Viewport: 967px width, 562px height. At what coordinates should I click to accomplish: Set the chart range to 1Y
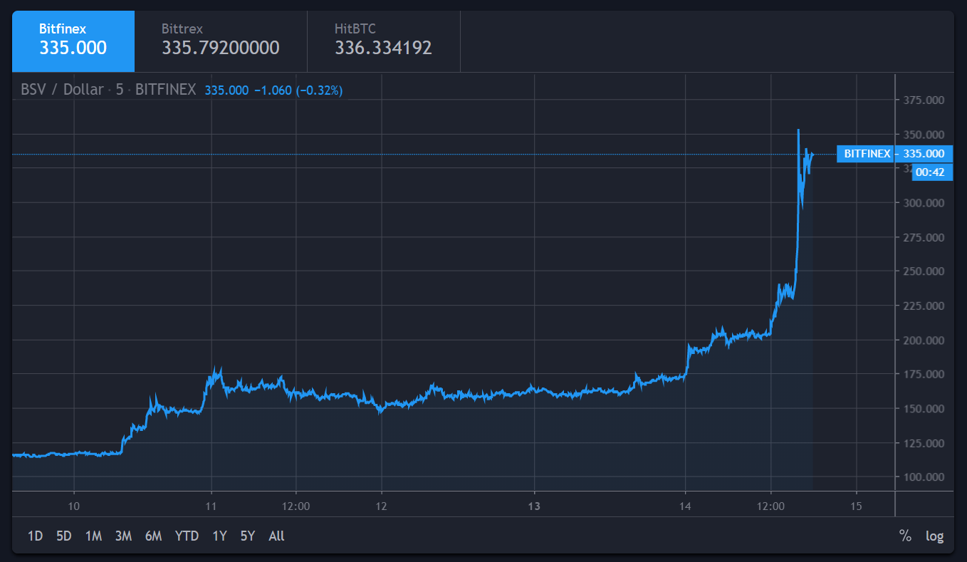pyautogui.click(x=219, y=536)
